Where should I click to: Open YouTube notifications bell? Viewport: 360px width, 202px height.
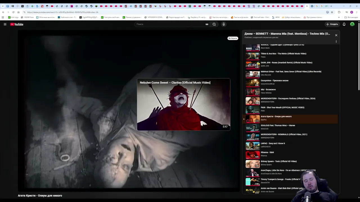tap(344, 24)
